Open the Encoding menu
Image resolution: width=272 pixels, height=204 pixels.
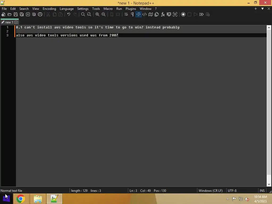(x=49, y=9)
